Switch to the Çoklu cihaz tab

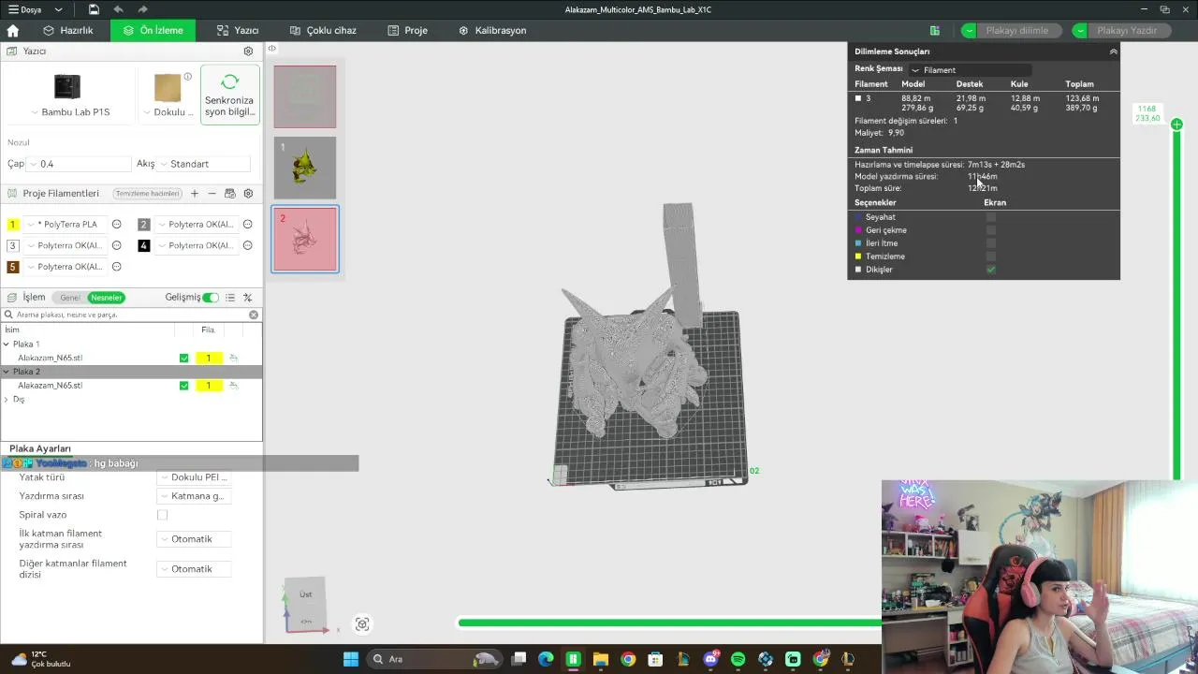click(323, 30)
